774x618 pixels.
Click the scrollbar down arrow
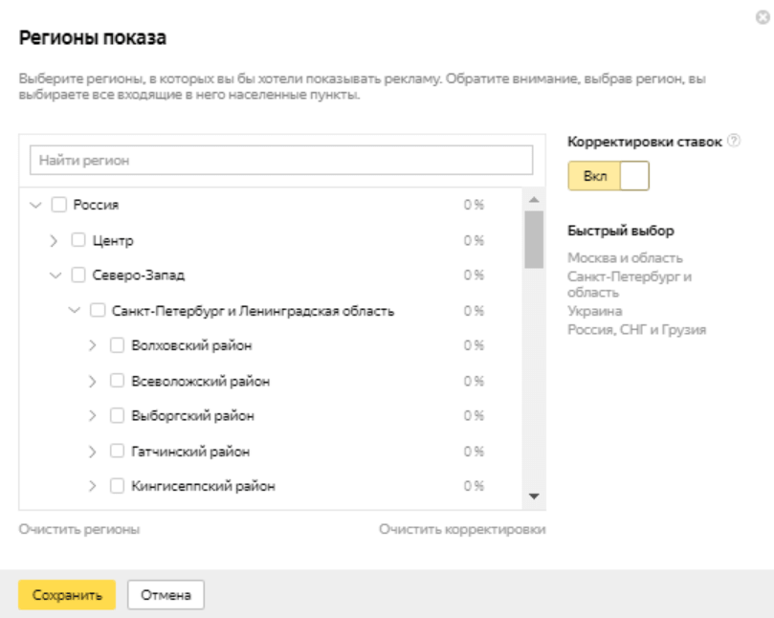(534, 496)
